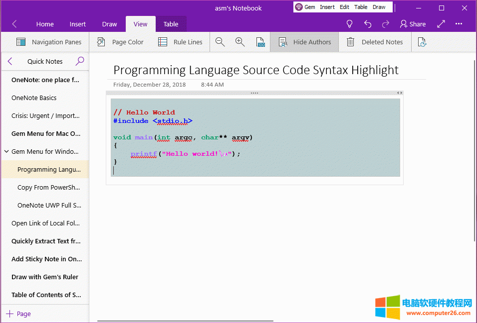The height and width of the screenshot is (323, 477).
Task: Open the more options ellipsis menu
Action: pos(459,24)
